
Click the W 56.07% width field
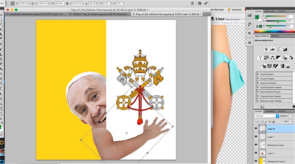click(x=59, y=3)
